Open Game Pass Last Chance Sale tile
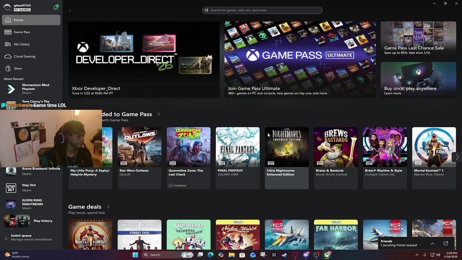This screenshot has height=260, width=462. [x=418, y=39]
